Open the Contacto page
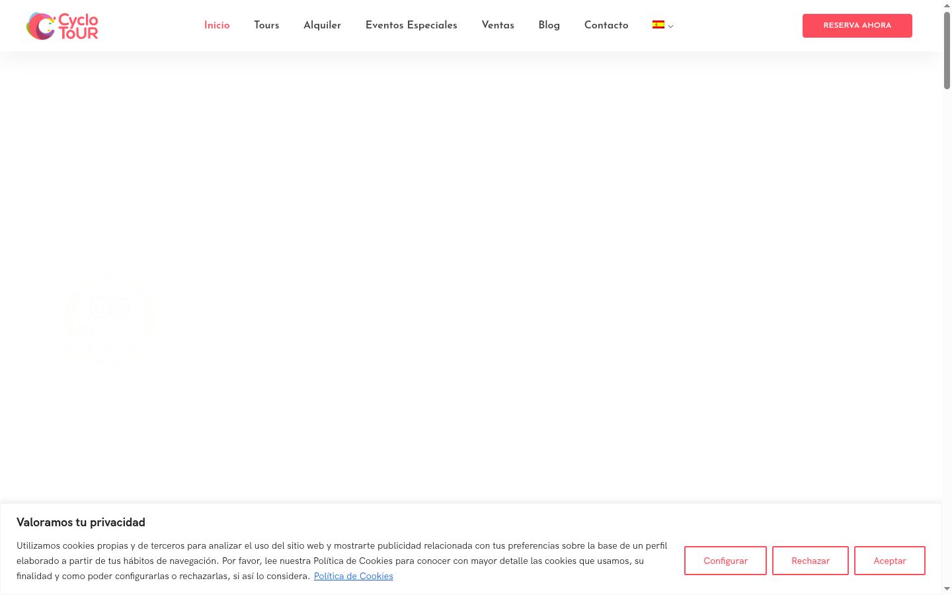The width and height of the screenshot is (952, 595). [x=606, y=25]
